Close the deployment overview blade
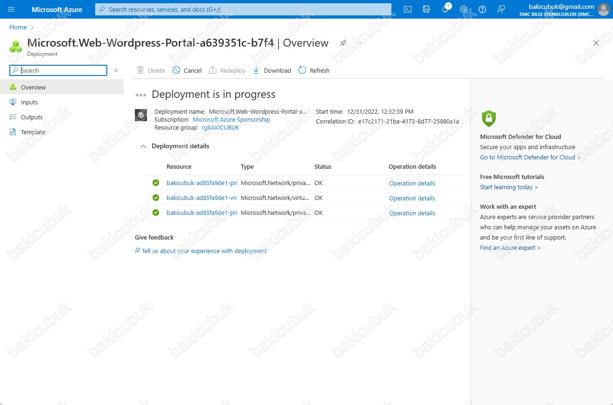The height and width of the screenshot is (405, 613). 596,43
